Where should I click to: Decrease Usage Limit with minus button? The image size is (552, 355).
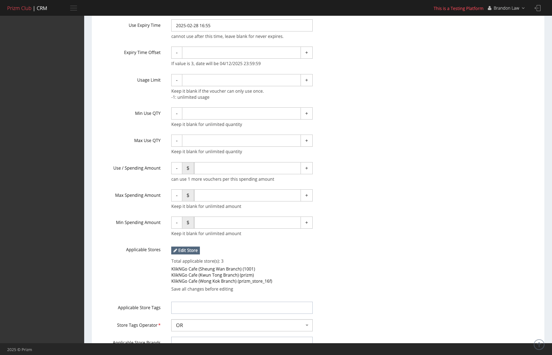pyautogui.click(x=177, y=80)
